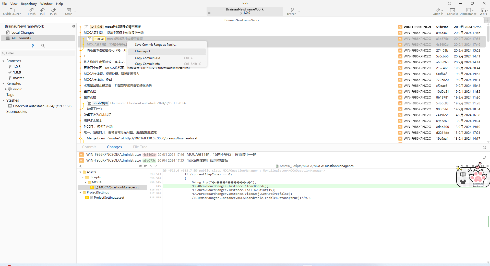Open a new repository tab with plus
490x266 pixels.
[487, 20]
